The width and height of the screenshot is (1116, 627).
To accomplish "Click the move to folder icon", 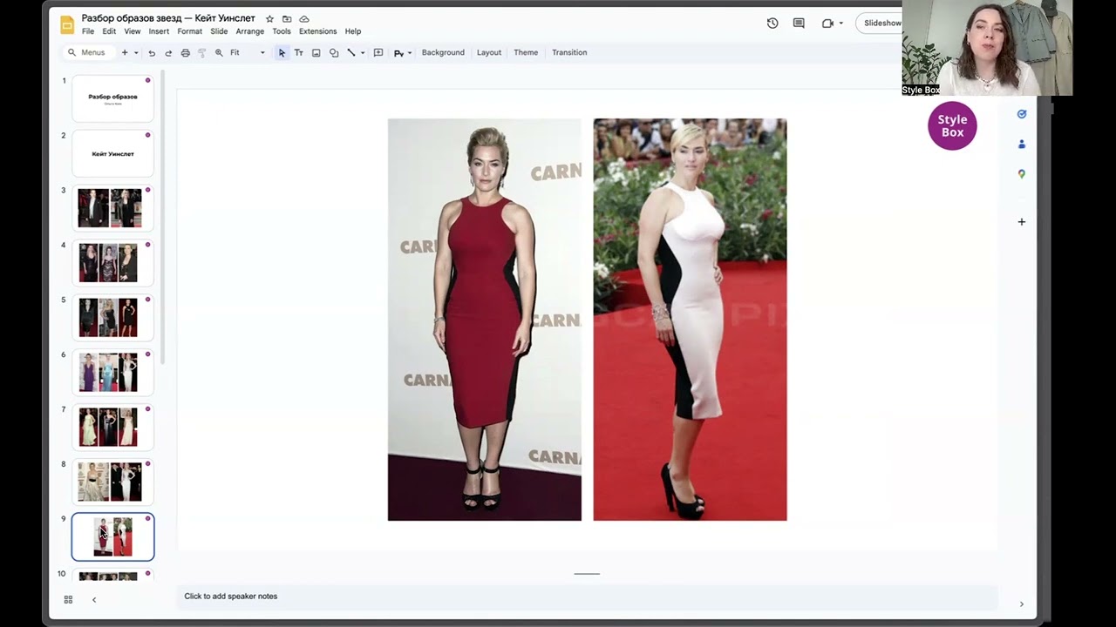I will (x=287, y=19).
